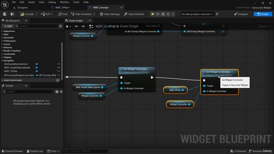This screenshot has width=274, height=154.
Task: Open the Output Log
Action: click(35, 151)
